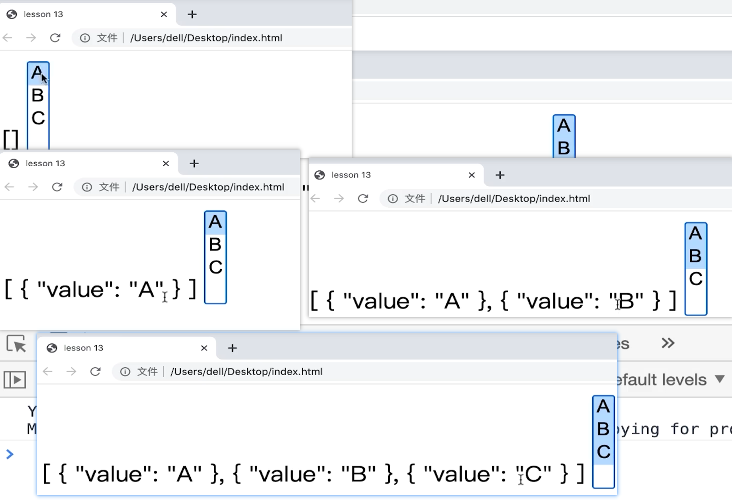
Task: Close the lesson 13 tab in two-value window
Action: point(472,175)
